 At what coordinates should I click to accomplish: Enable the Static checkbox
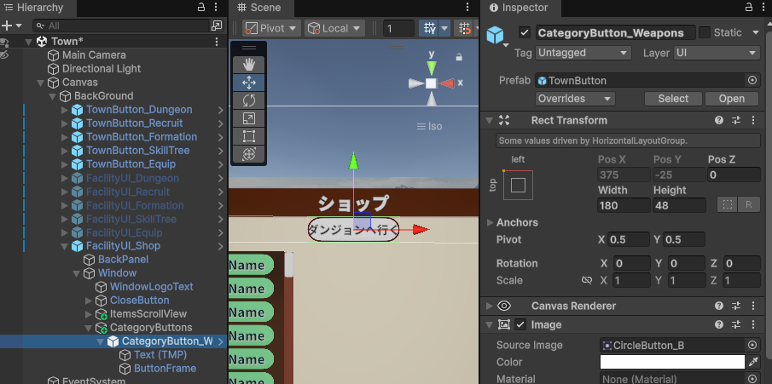pos(705,32)
